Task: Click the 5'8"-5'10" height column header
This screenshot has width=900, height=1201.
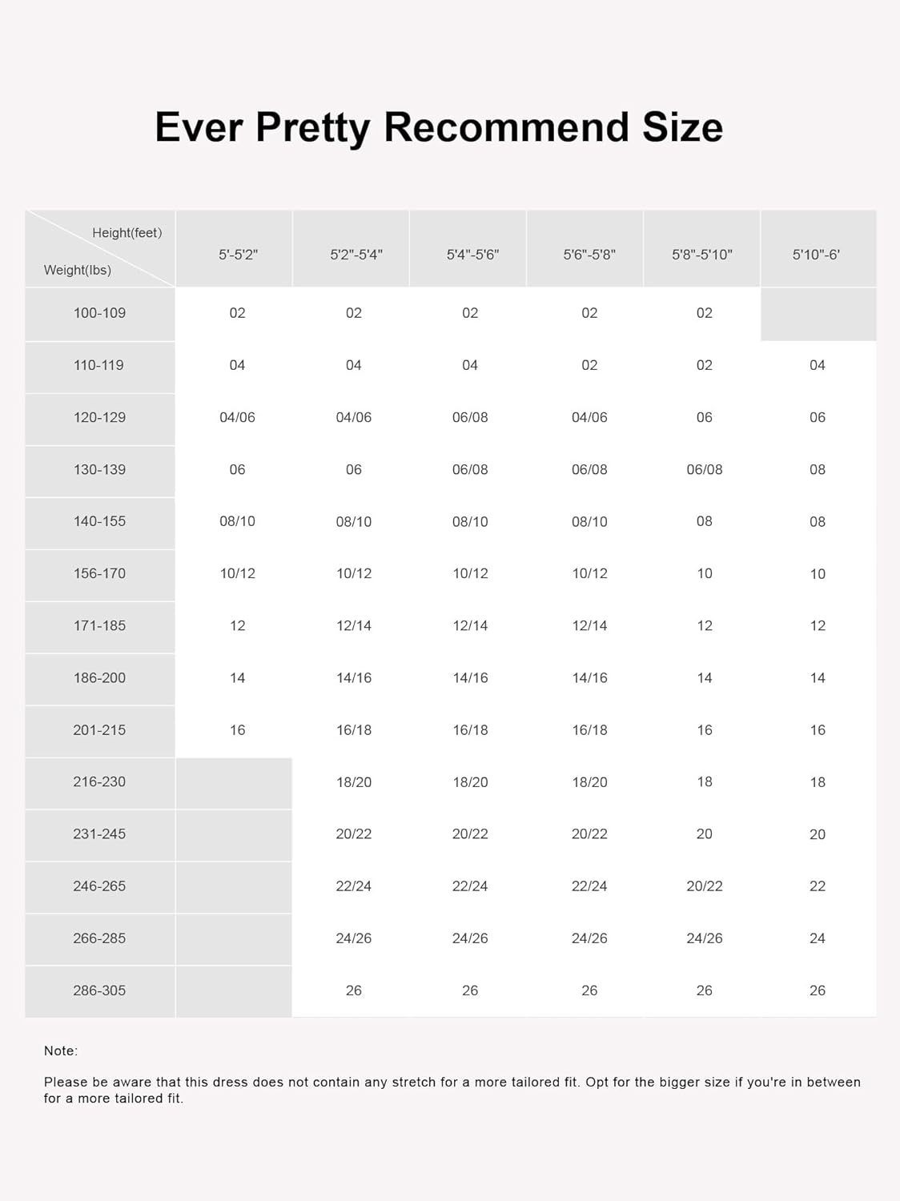Action: (x=702, y=255)
